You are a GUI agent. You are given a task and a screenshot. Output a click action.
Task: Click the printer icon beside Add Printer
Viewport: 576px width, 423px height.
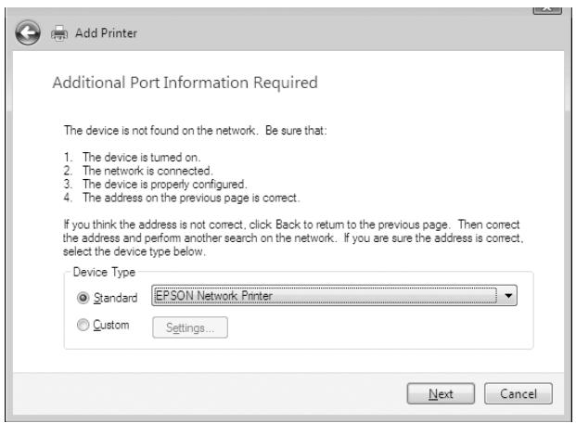coord(59,33)
